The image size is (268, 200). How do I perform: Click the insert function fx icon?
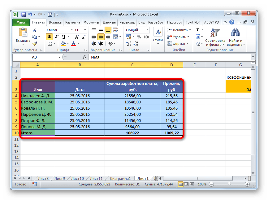pos(84,57)
